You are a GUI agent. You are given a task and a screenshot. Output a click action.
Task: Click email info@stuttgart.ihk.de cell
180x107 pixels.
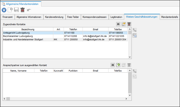pos(95,40)
